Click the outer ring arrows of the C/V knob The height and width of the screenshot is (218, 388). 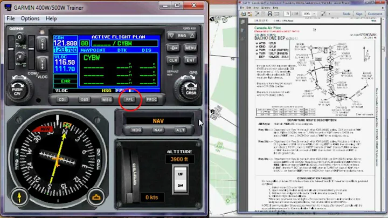pos(19,77)
